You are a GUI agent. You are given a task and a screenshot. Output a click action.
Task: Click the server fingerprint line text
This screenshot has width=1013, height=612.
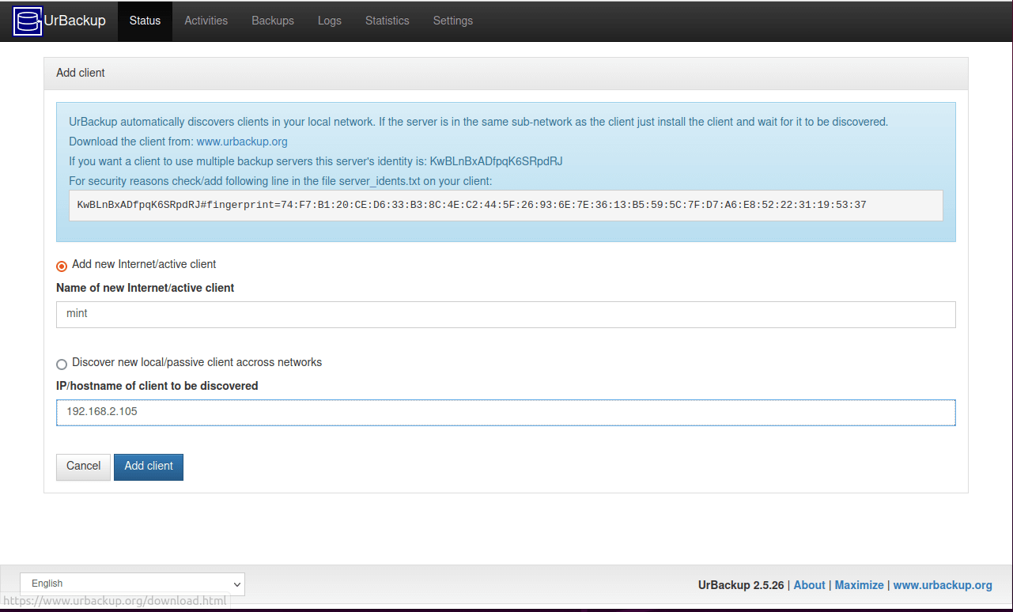[471, 205]
